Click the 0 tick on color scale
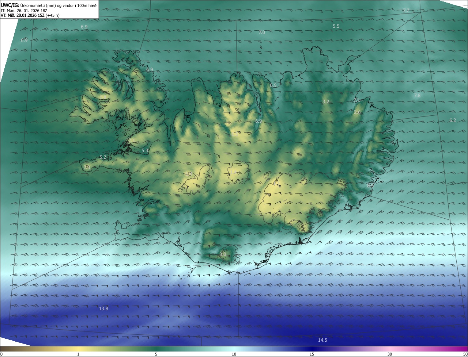Viewport: 468px width, 357px height. coord(1,354)
